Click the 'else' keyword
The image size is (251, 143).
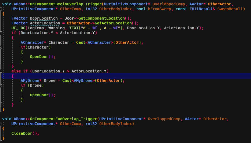(16, 71)
